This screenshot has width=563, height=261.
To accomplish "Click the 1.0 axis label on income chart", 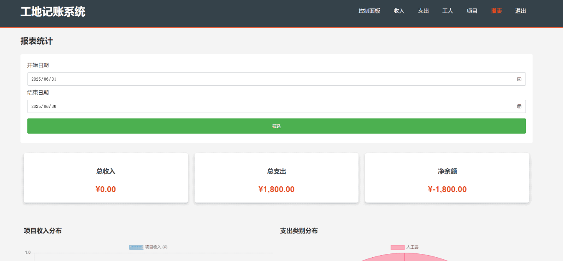I will tap(28, 253).
